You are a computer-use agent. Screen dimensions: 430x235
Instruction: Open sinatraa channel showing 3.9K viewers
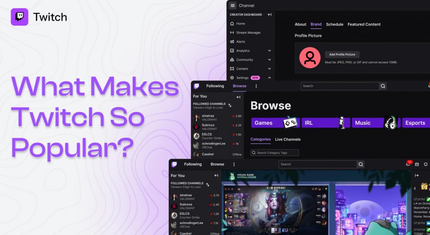[217, 118]
